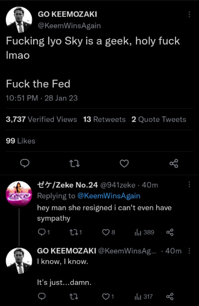Like Zeke No.24's reply

tap(106, 232)
